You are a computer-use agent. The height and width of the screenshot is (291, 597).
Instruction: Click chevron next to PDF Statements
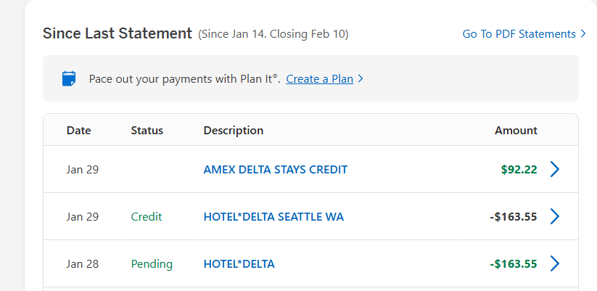pos(583,34)
